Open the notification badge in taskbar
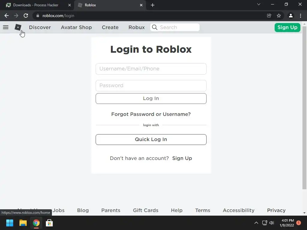This screenshot has width=307, height=230. pos(299,223)
